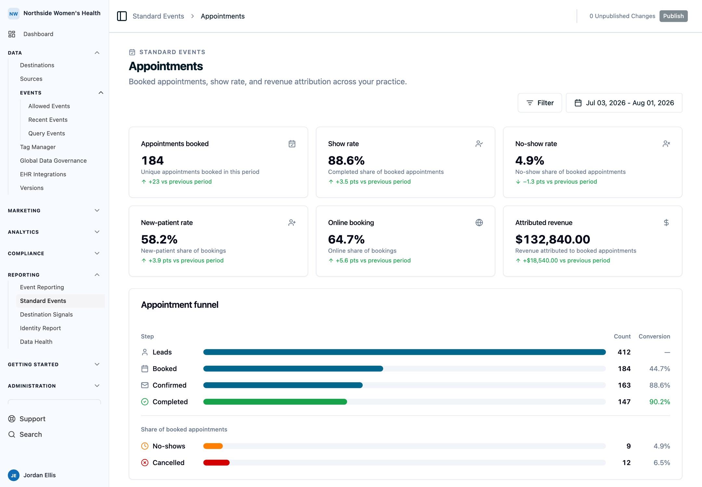Click the Cancelled red x icon
702x487 pixels.
coord(145,463)
